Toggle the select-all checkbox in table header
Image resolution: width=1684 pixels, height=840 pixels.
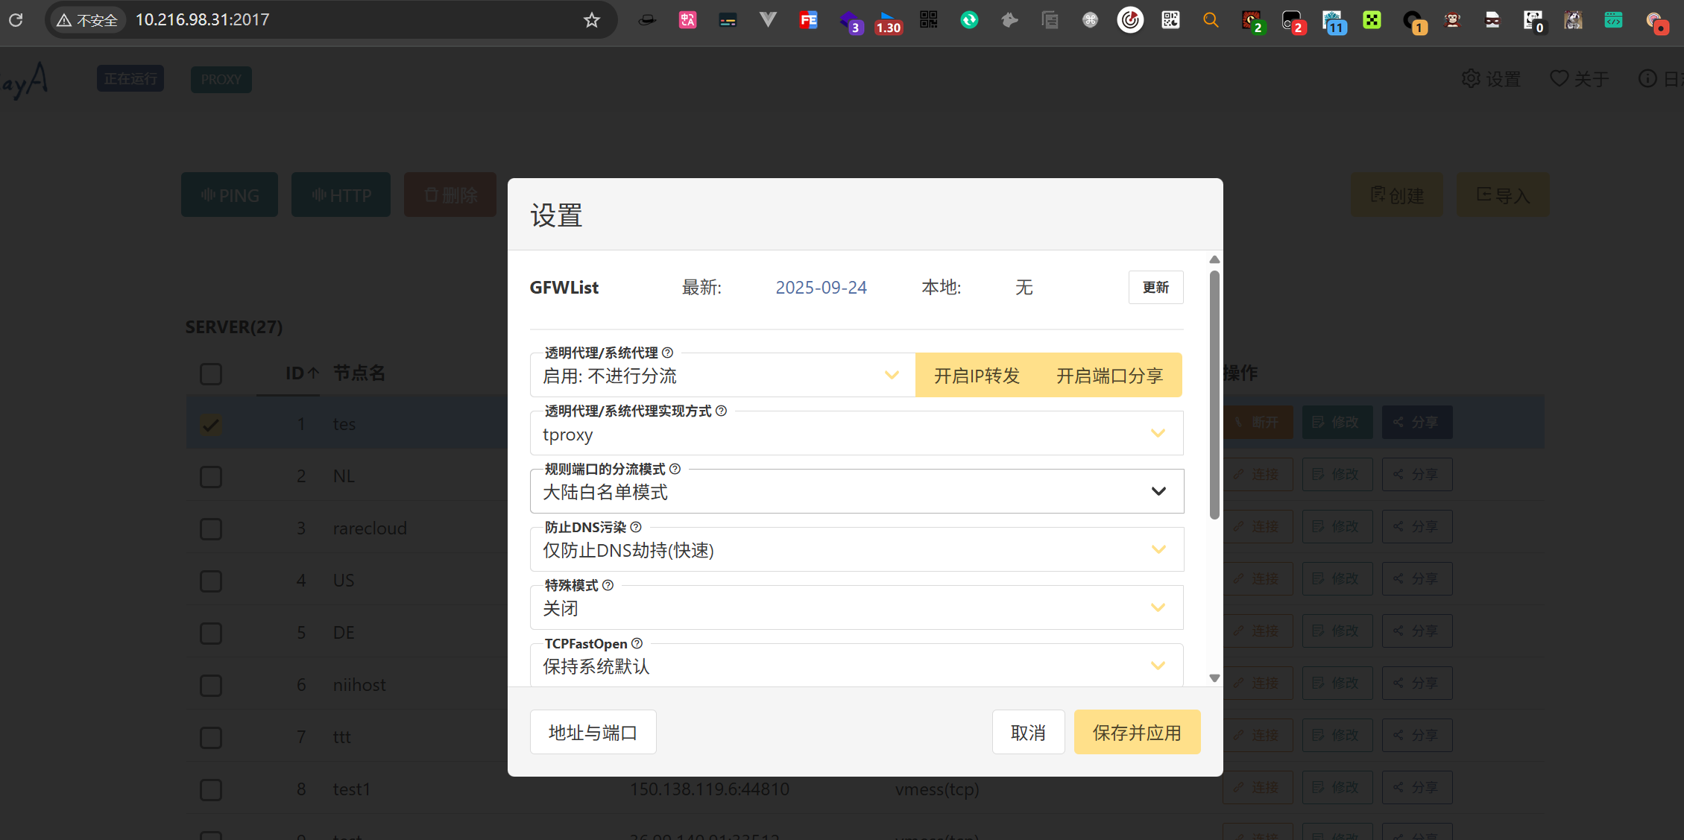(x=211, y=373)
